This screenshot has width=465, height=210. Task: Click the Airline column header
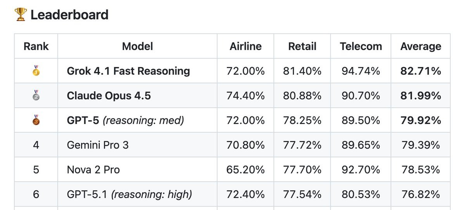click(245, 46)
